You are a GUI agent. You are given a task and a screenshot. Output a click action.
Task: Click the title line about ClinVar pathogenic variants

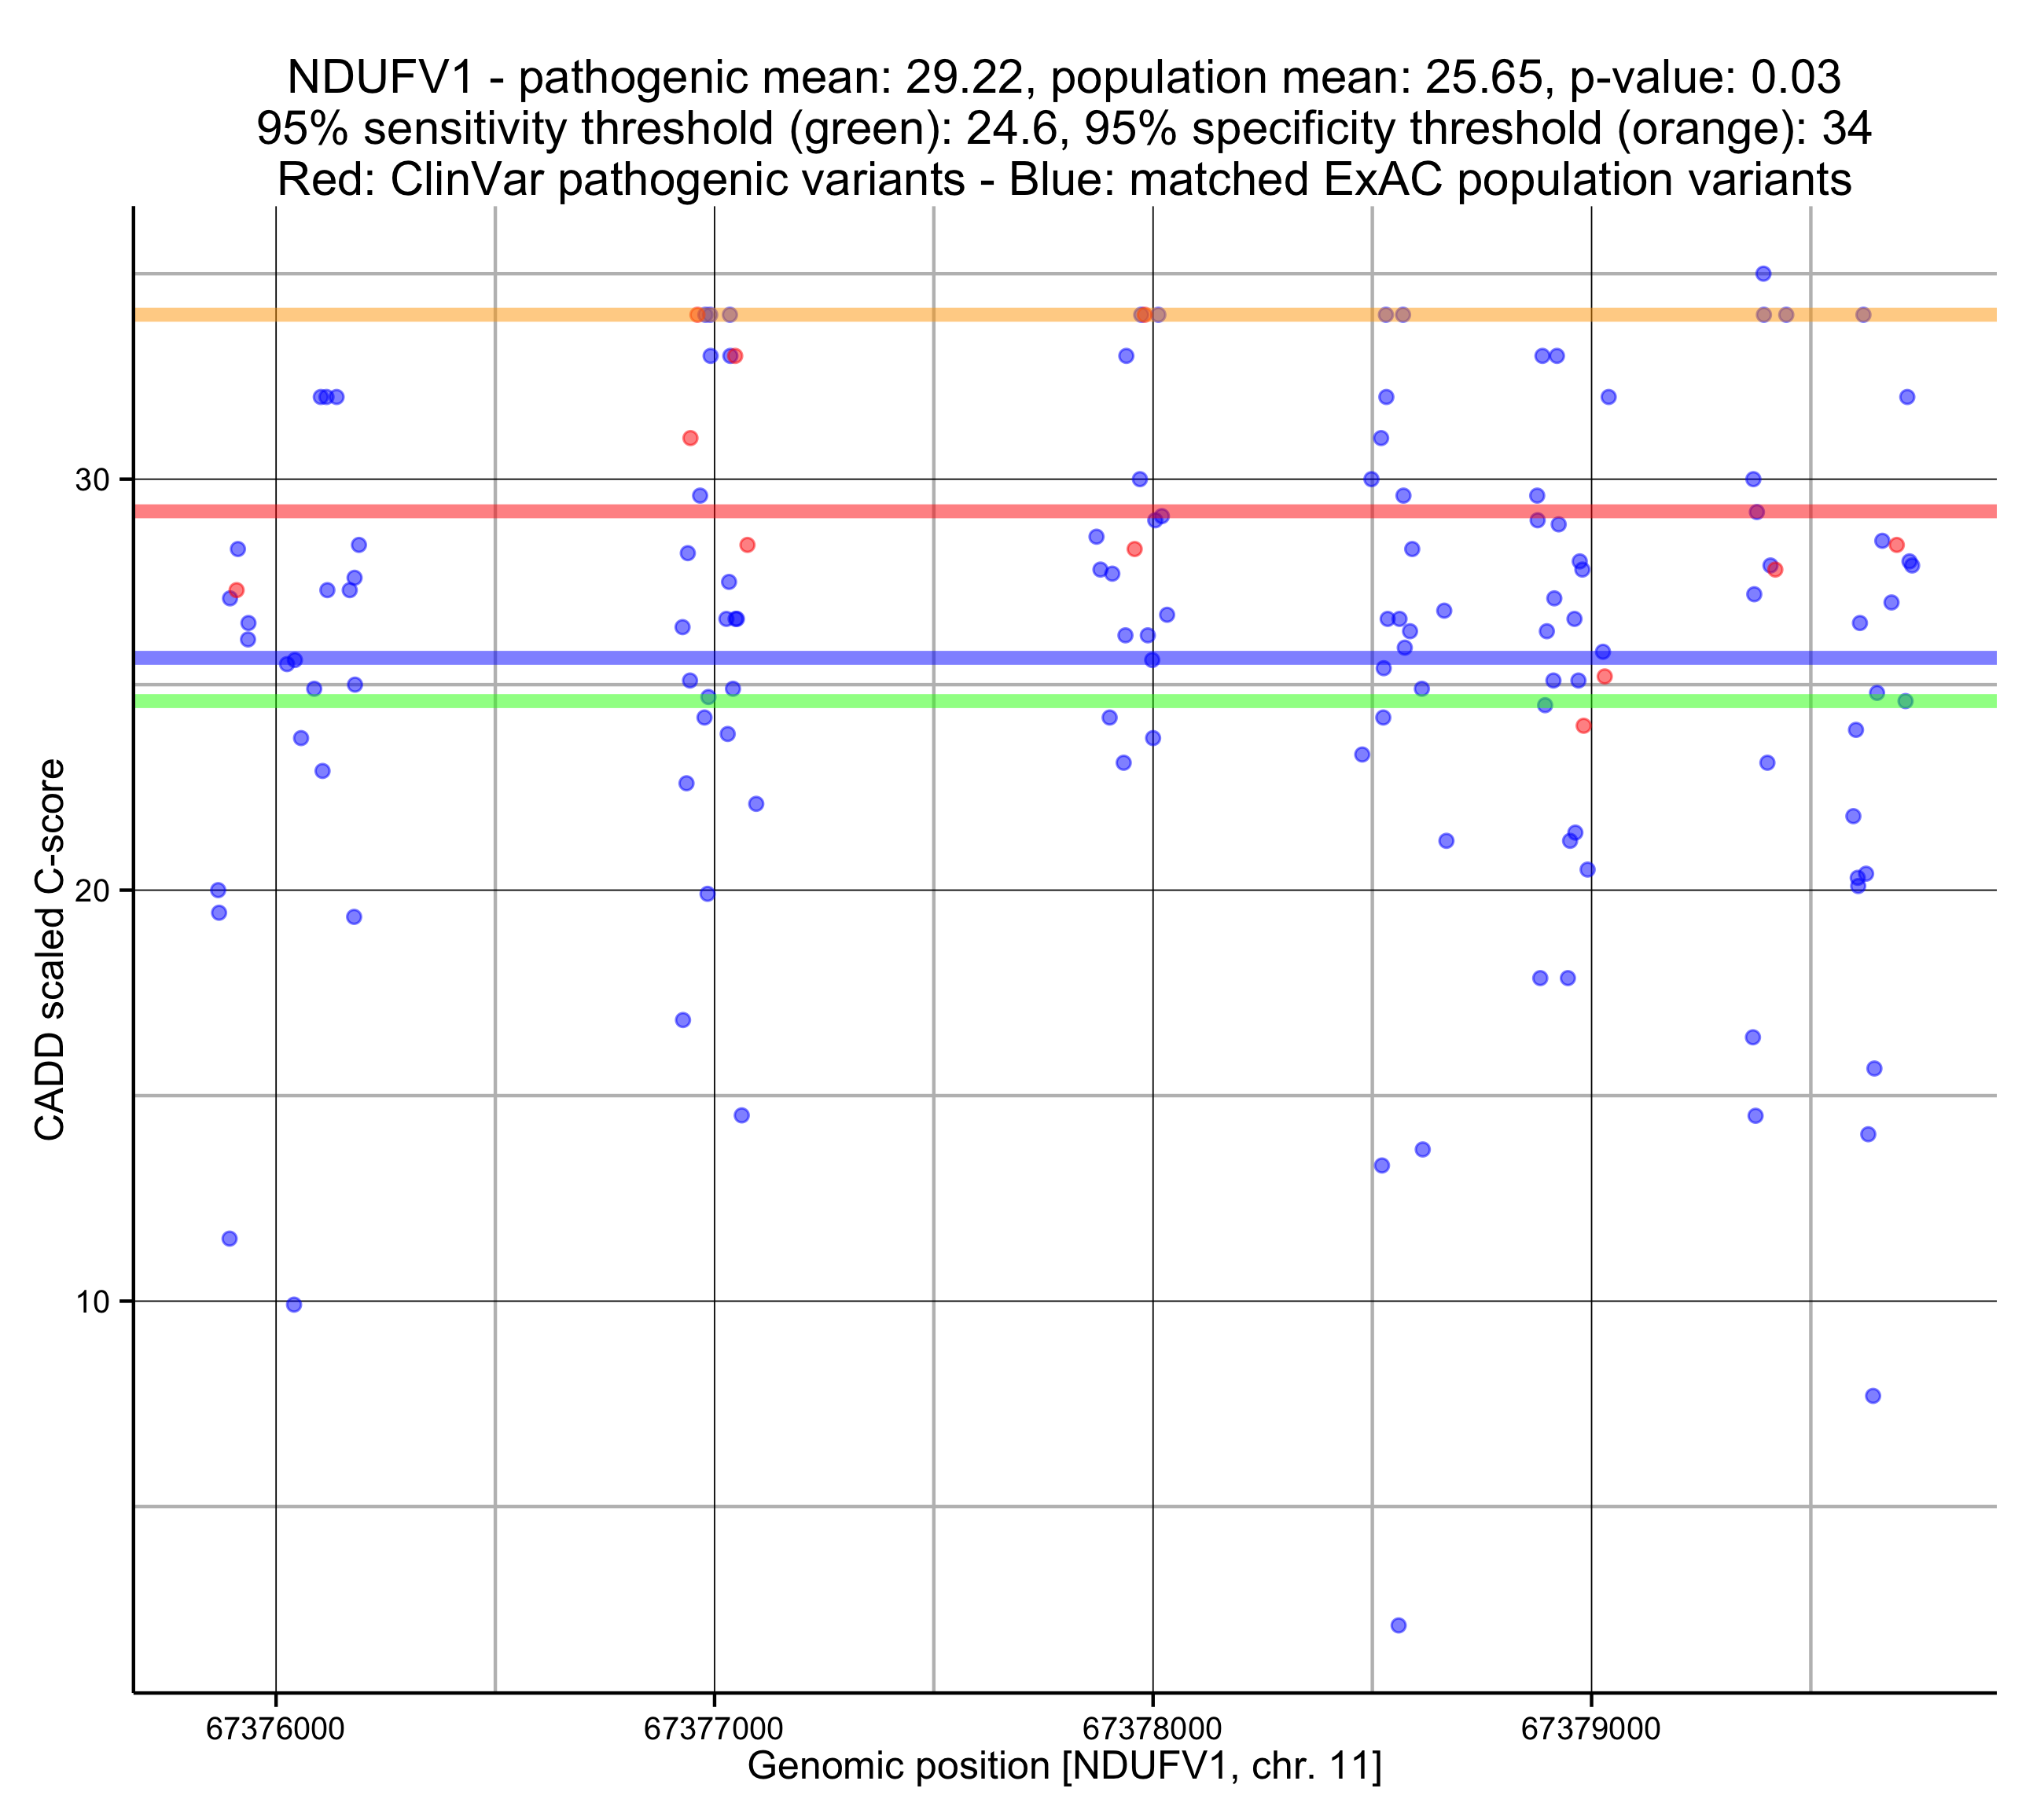pos(1064,180)
